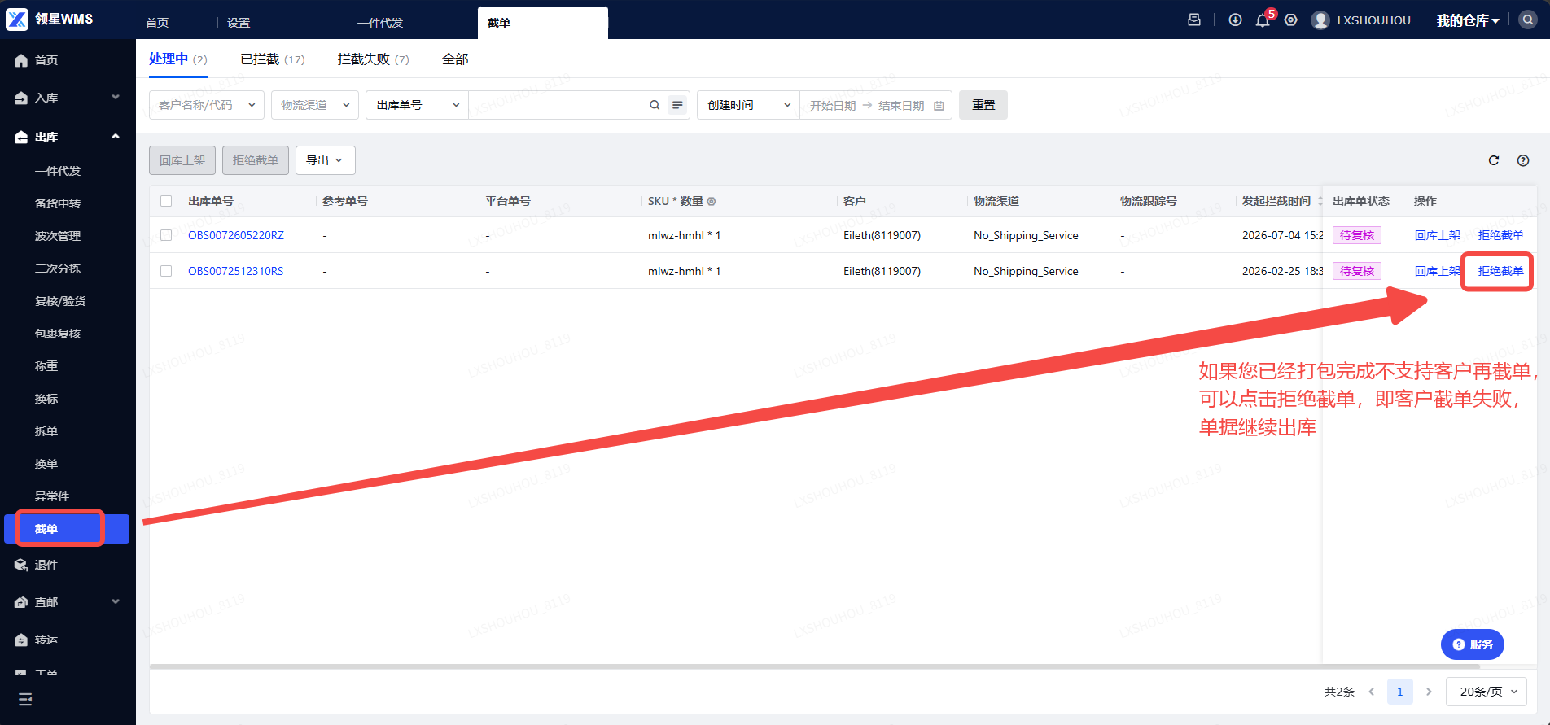Click the calendar icon in date range
This screenshot has height=725, width=1550.
939,106
